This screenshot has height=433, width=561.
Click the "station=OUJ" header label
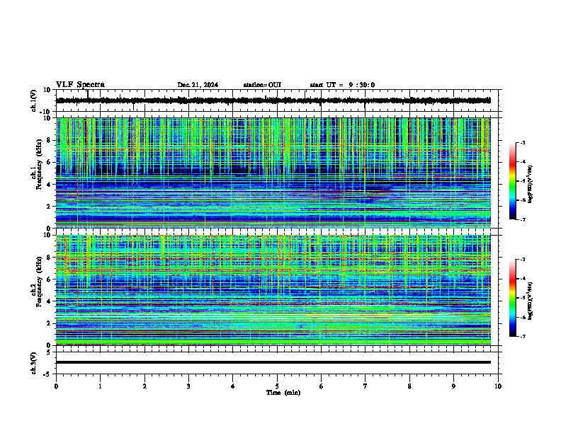point(262,85)
